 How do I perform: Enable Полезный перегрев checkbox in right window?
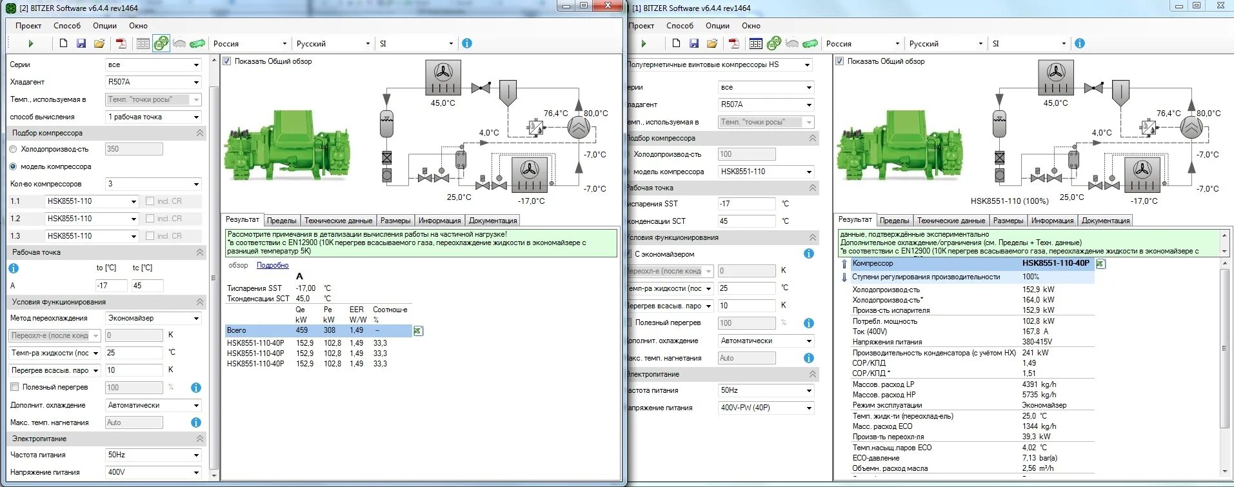[629, 323]
